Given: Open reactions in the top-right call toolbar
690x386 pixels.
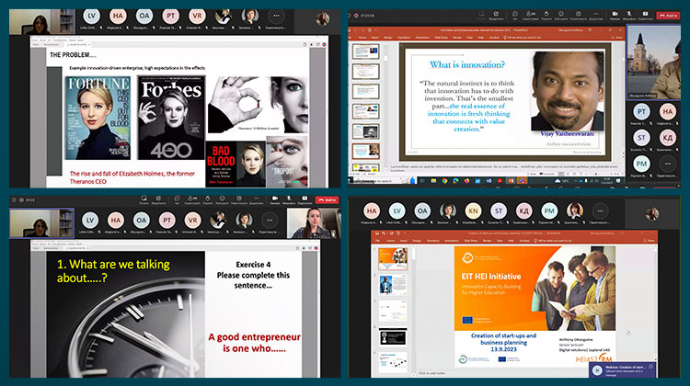Looking at the screenshot, I should tap(561, 16).
